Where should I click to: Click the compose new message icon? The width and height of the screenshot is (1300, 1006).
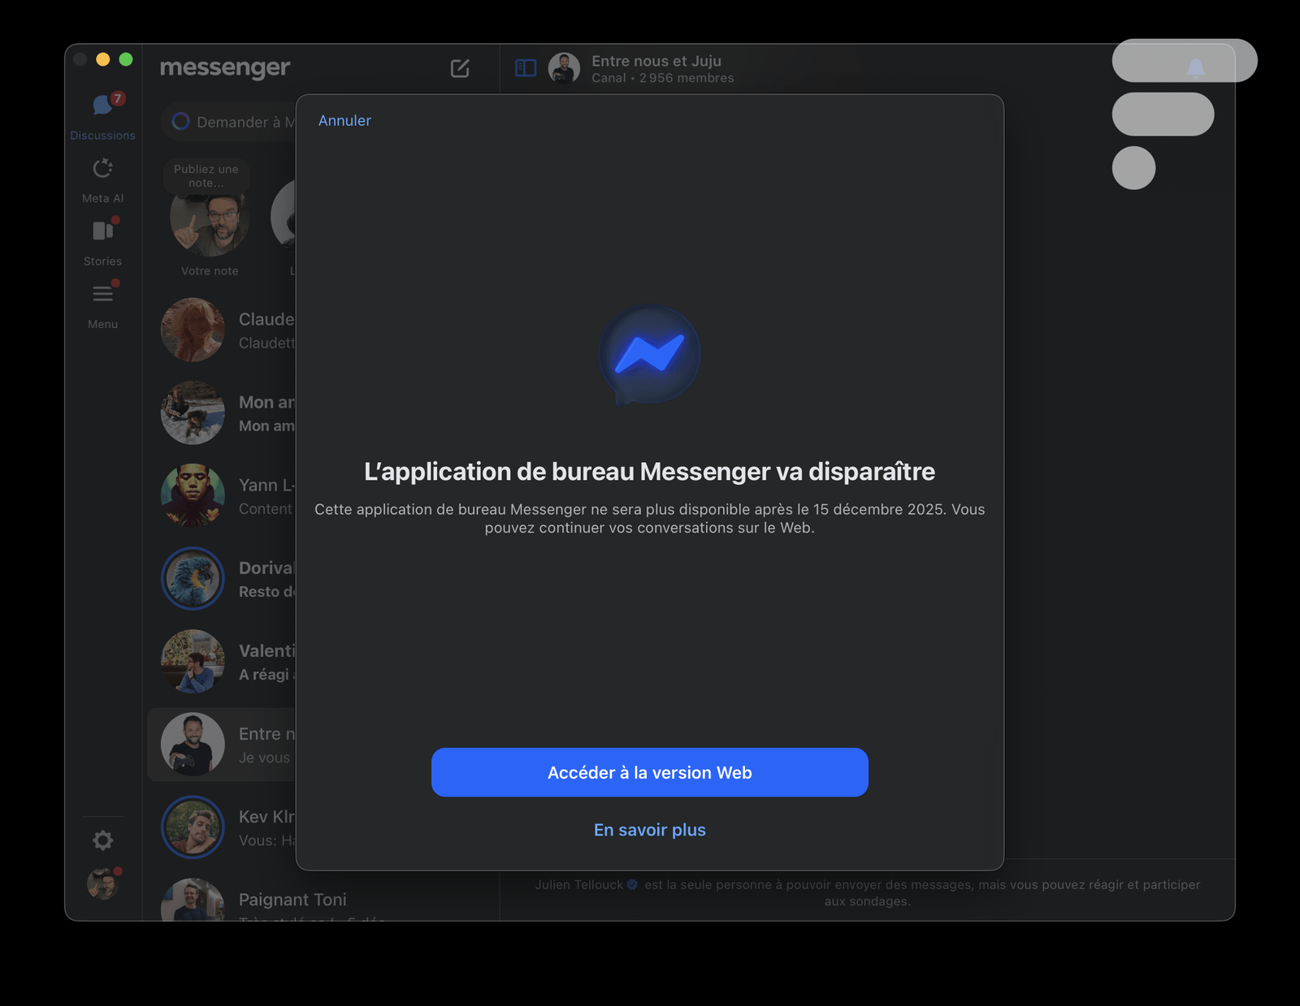coord(460,68)
